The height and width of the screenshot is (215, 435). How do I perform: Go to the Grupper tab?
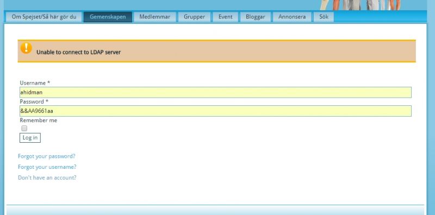coord(194,17)
